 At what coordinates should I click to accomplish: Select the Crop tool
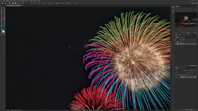[x=2, y=11]
